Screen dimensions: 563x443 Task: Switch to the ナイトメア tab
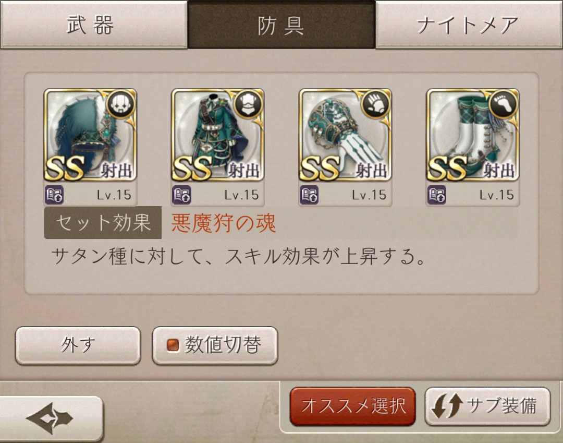[x=469, y=25]
